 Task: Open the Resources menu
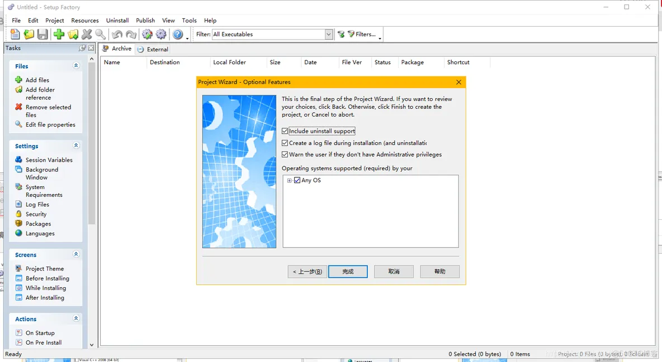pos(85,20)
